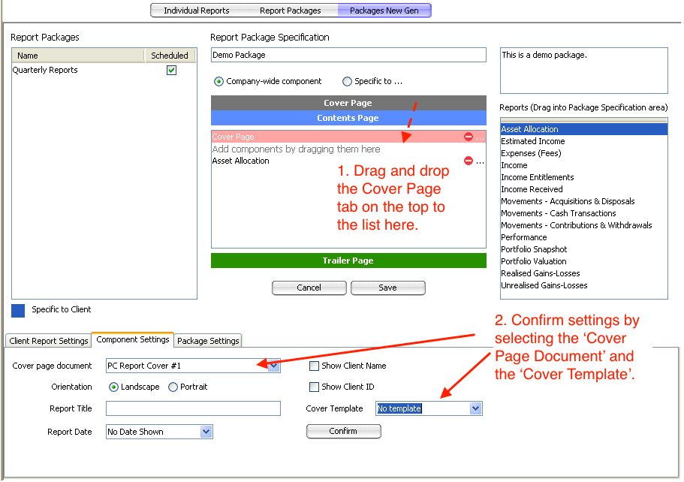
Task: Click the blue Specific to Client swatch
Action: click(x=19, y=310)
